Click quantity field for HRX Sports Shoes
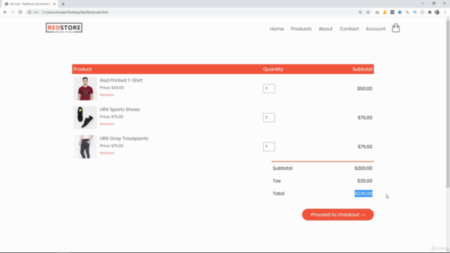 [269, 117]
